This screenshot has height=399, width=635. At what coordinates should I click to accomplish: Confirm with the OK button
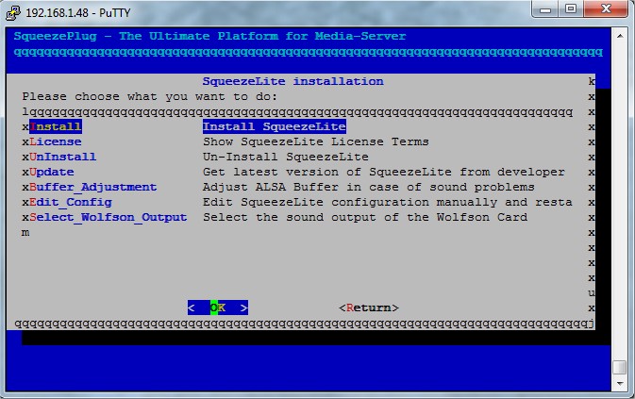(x=218, y=308)
